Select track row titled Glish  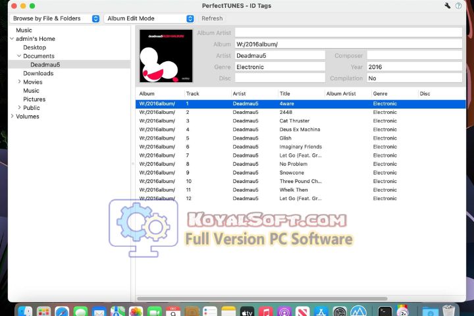coord(300,138)
